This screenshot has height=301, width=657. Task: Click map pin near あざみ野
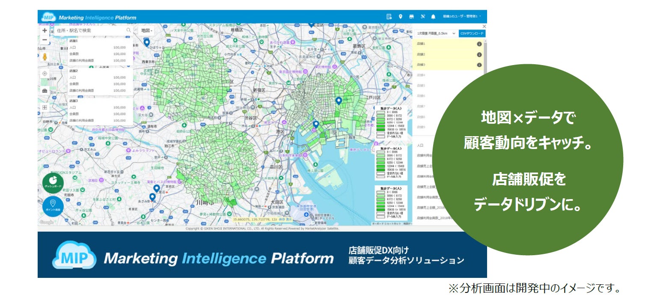click(x=152, y=197)
